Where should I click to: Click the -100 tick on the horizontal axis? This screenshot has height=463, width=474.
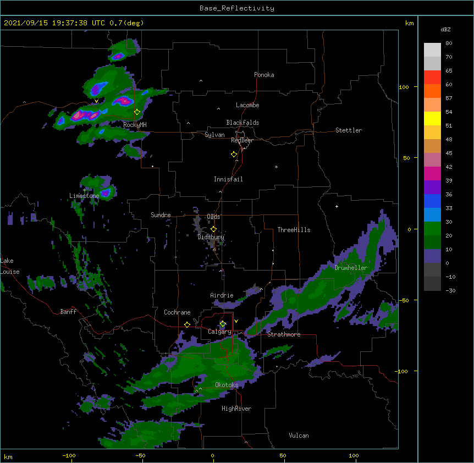(69, 455)
